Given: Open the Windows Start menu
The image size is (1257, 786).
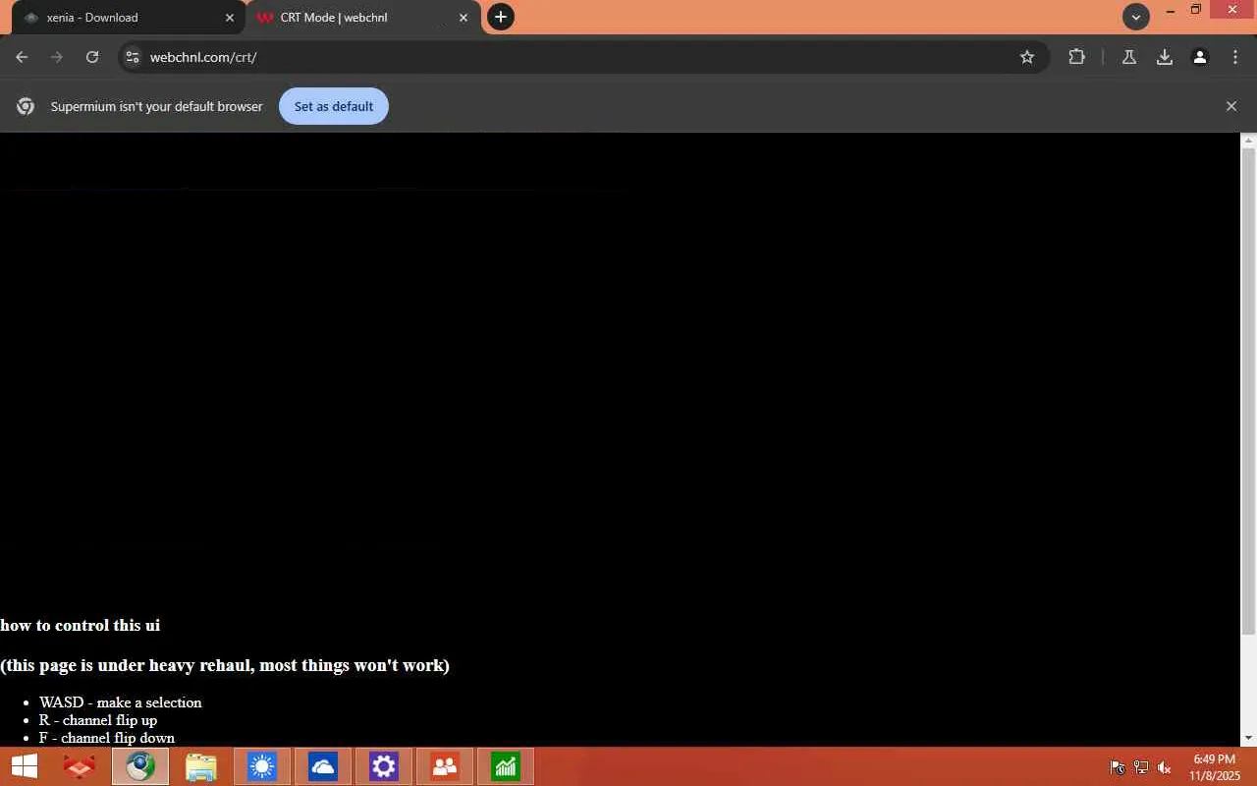Looking at the screenshot, I should click(x=24, y=766).
